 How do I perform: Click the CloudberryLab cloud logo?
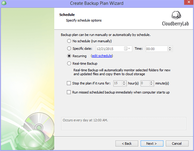176,15
